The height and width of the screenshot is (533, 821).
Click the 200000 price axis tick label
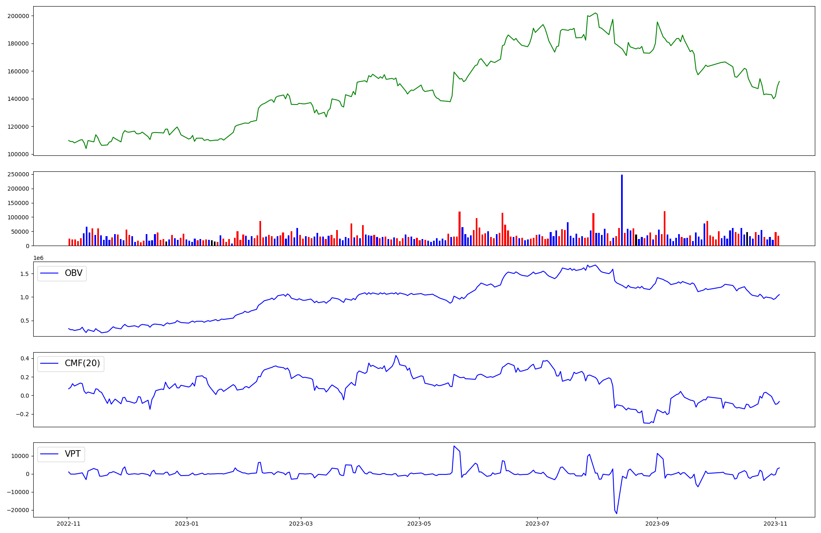tap(18, 16)
